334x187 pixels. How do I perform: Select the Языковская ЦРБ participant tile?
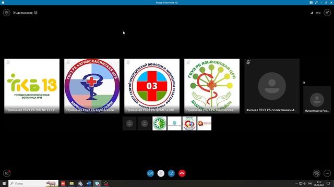(x=212, y=86)
